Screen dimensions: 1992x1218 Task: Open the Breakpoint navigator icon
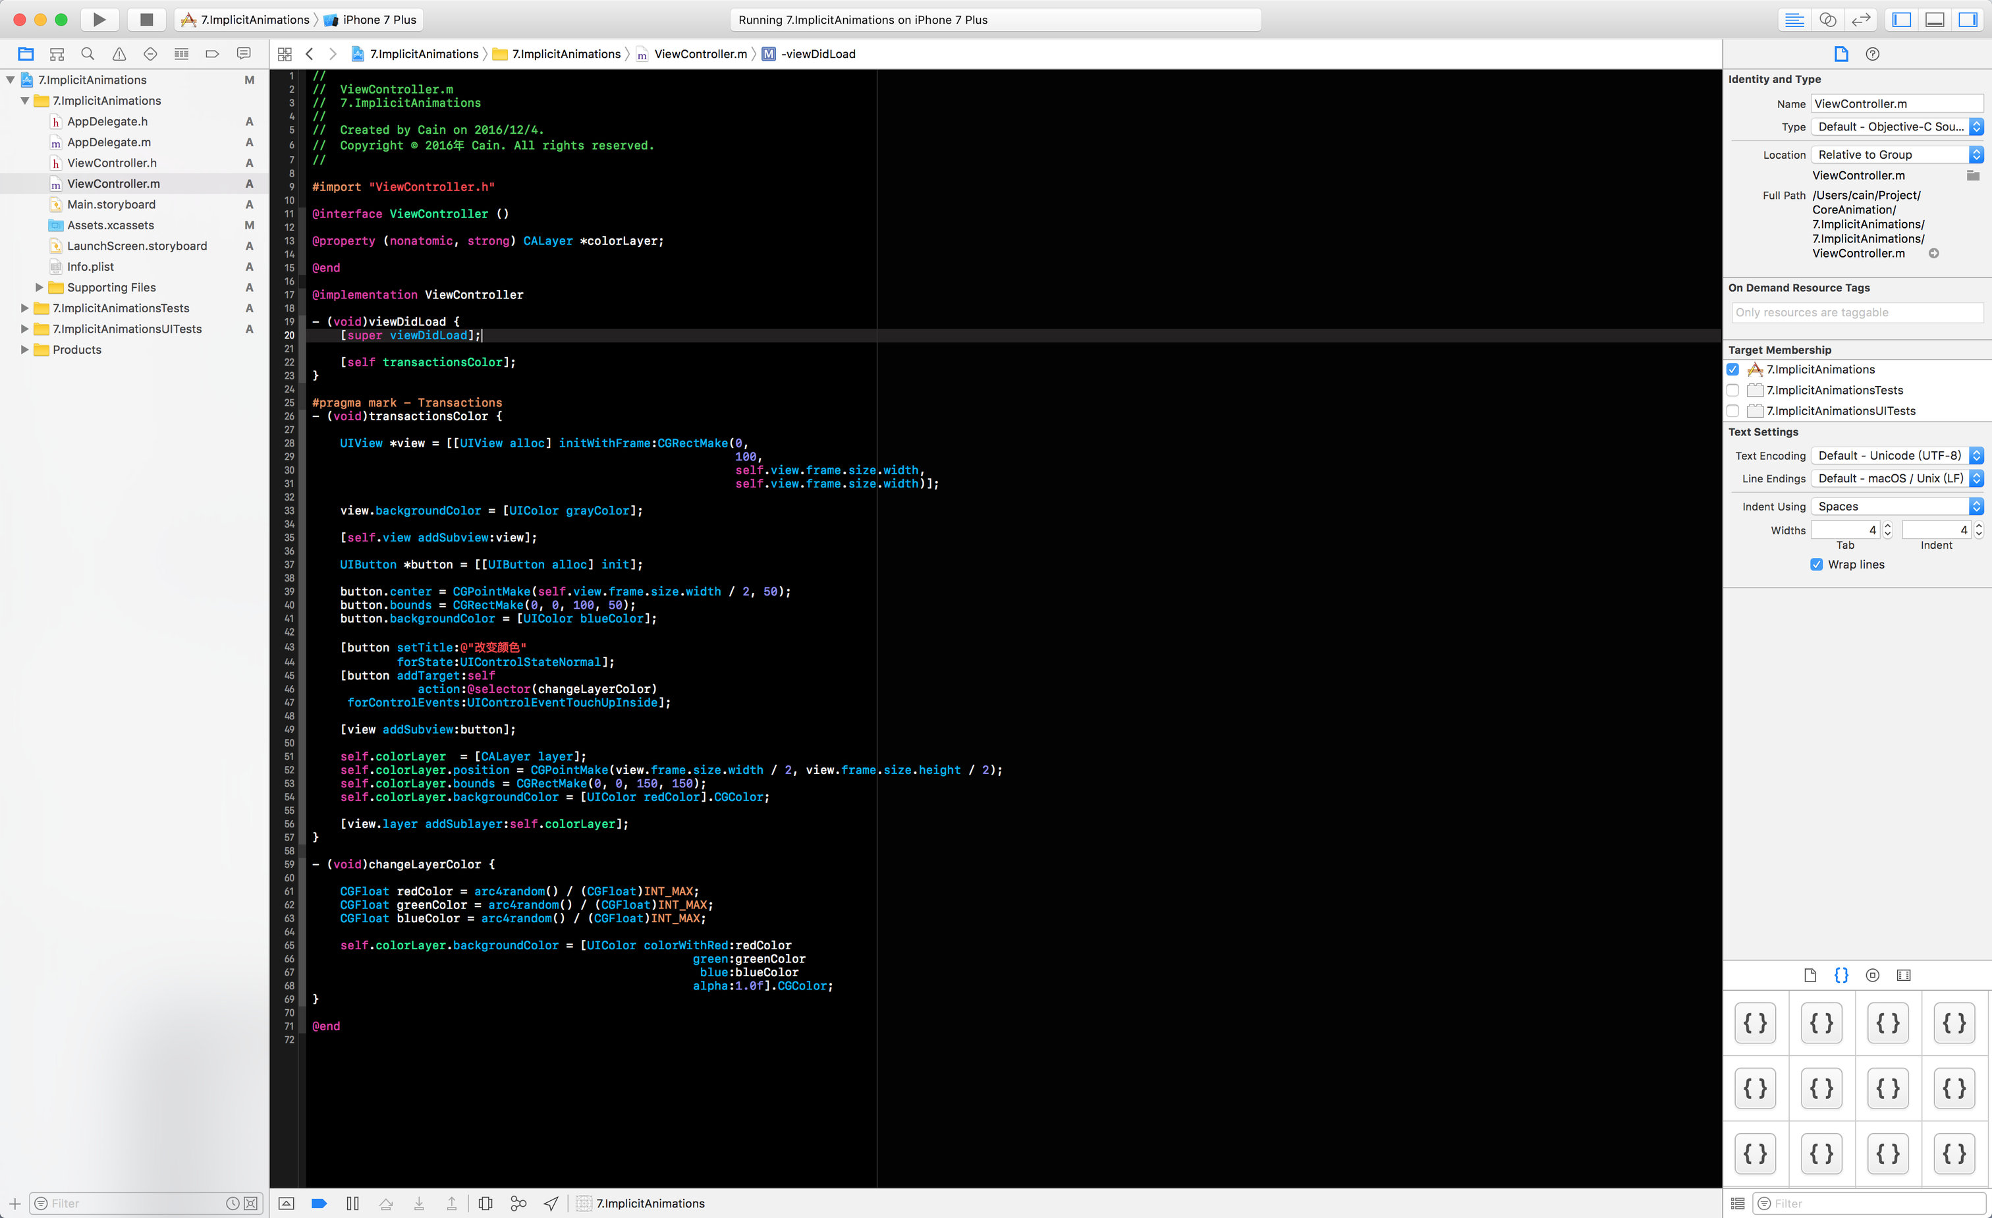point(213,54)
